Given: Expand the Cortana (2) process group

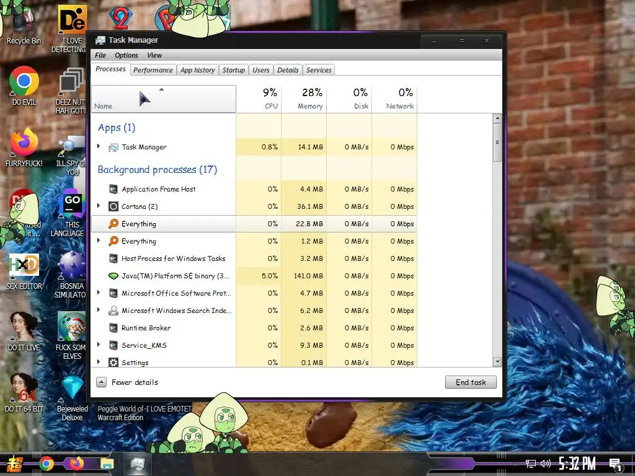Looking at the screenshot, I should (99, 206).
